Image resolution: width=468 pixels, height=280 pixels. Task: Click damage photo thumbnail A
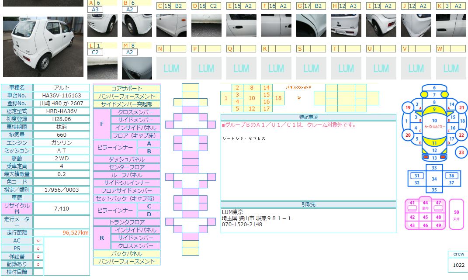pyautogui.click(x=102, y=25)
